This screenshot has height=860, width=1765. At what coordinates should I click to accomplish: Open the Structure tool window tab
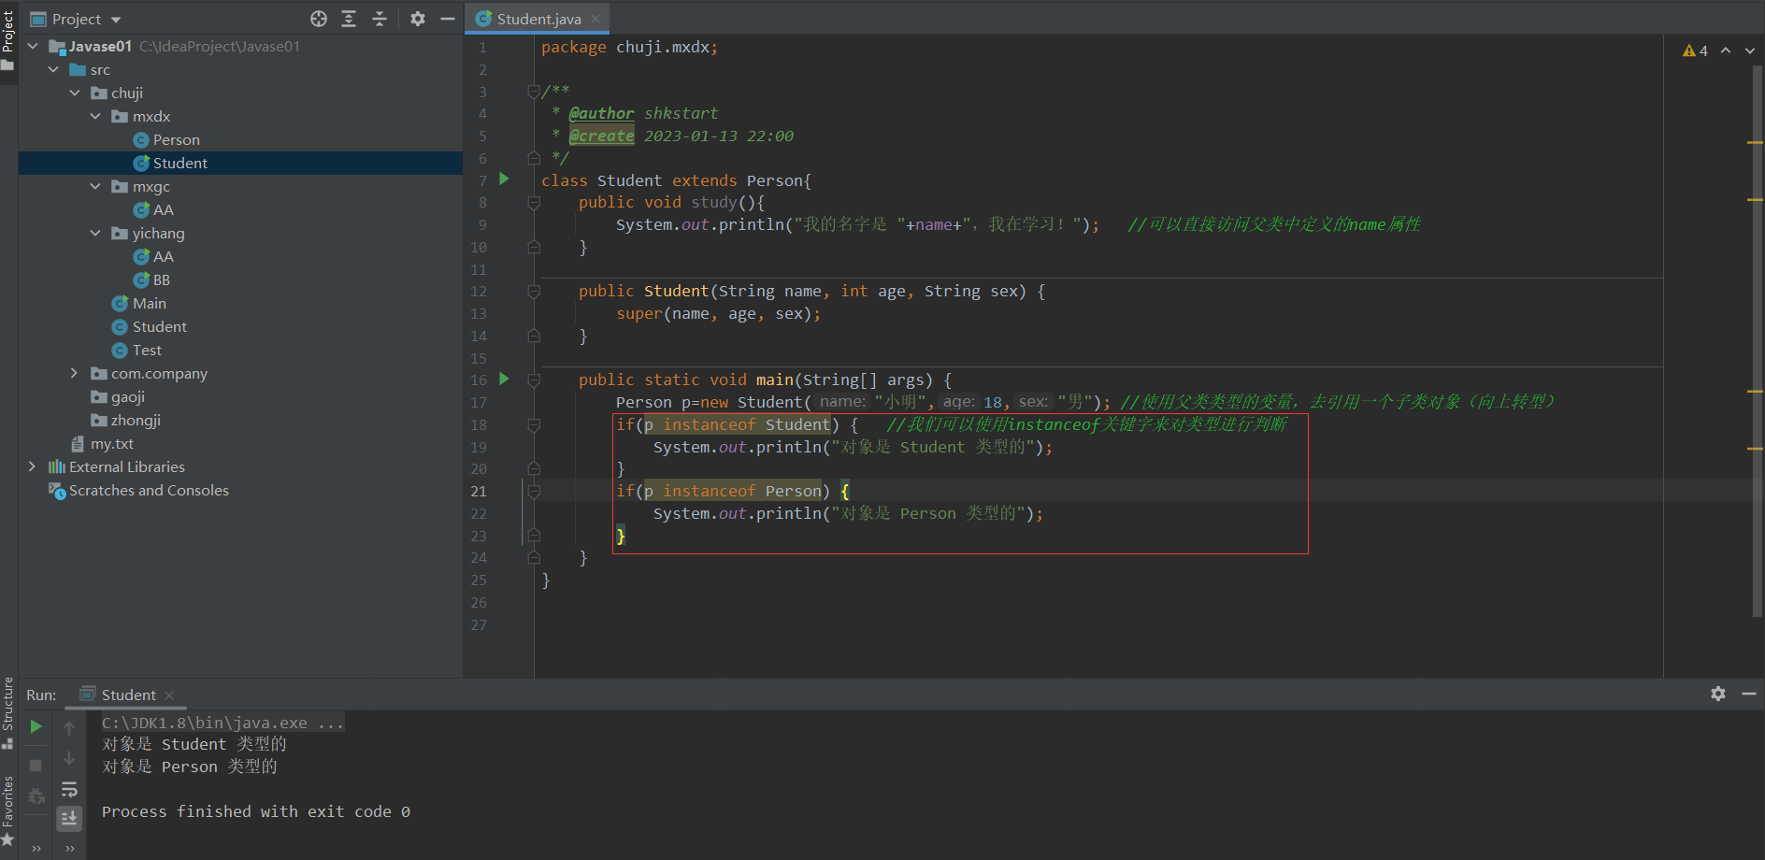[8, 712]
